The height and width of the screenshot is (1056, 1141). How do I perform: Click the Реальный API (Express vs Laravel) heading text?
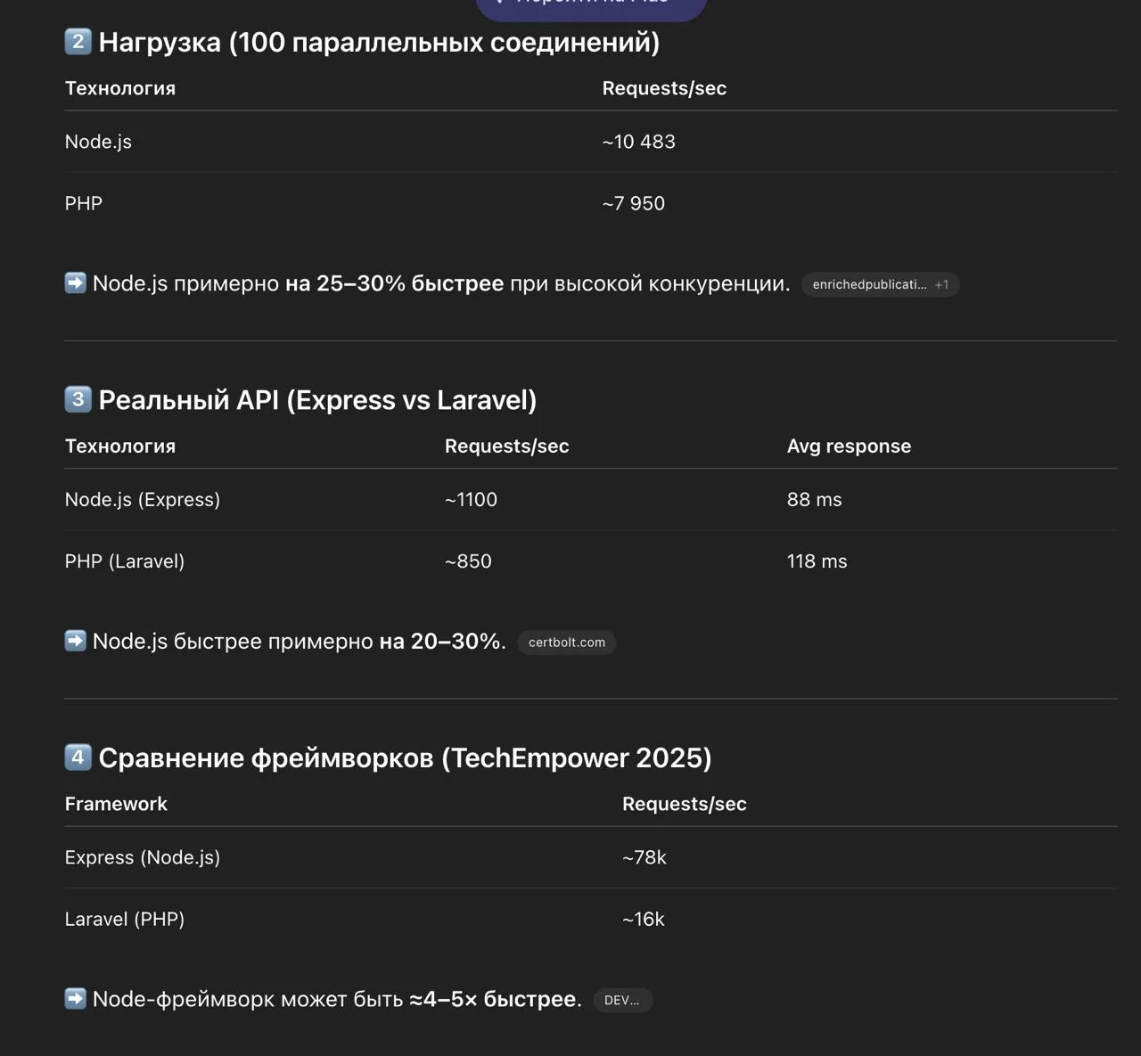(317, 400)
